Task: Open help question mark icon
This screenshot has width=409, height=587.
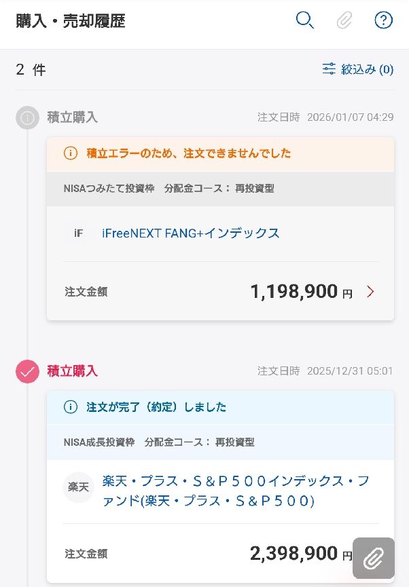Action: (384, 20)
